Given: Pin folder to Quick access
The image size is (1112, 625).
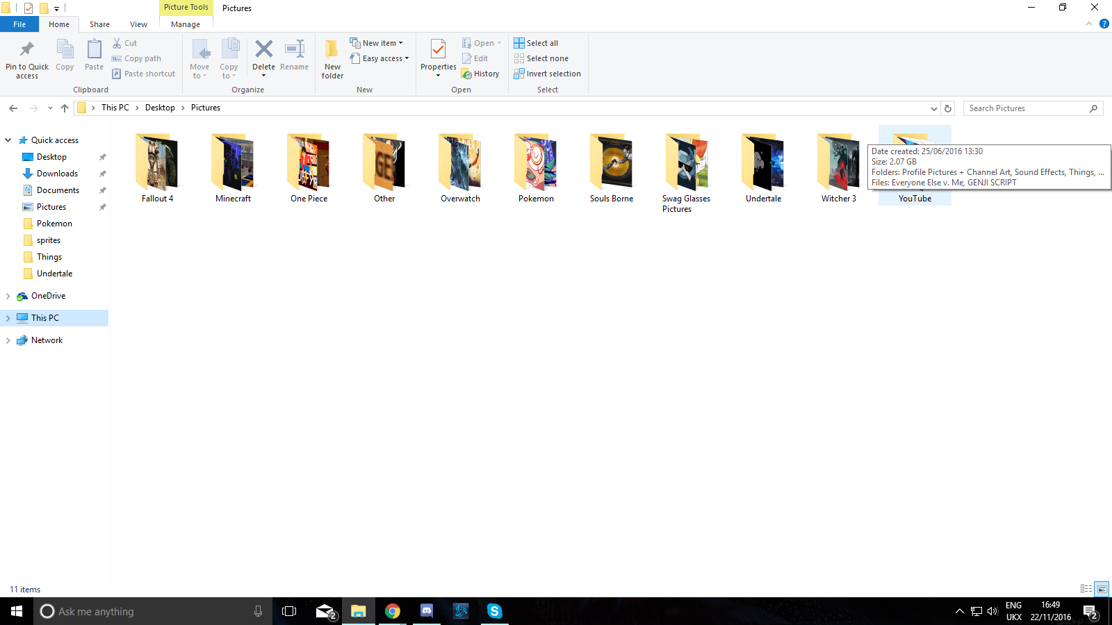Looking at the screenshot, I should click(27, 59).
